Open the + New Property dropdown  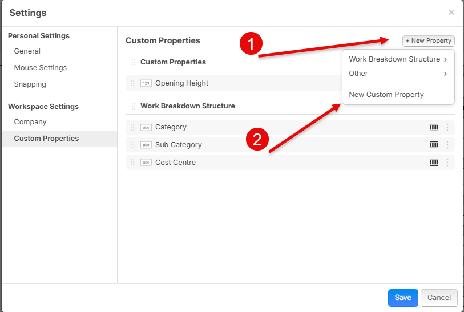click(x=428, y=41)
